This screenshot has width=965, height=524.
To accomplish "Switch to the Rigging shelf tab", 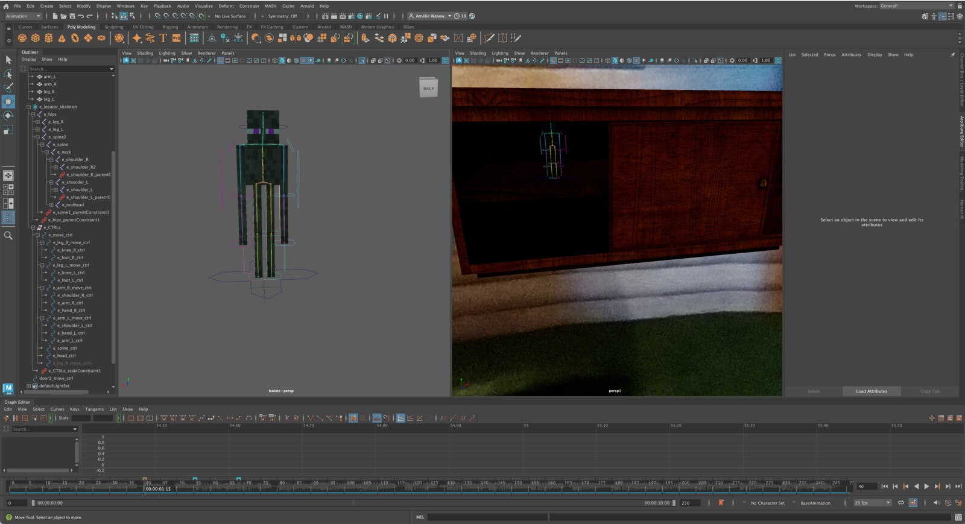I will coord(170,27).
